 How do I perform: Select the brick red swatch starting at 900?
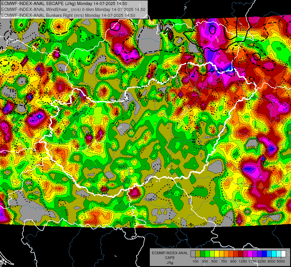coord(236,254)
